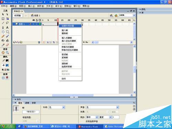172x129 pixels.
Task: Click the Insert Layer icon
Action: pyautogui.click(x=14, y=42)
